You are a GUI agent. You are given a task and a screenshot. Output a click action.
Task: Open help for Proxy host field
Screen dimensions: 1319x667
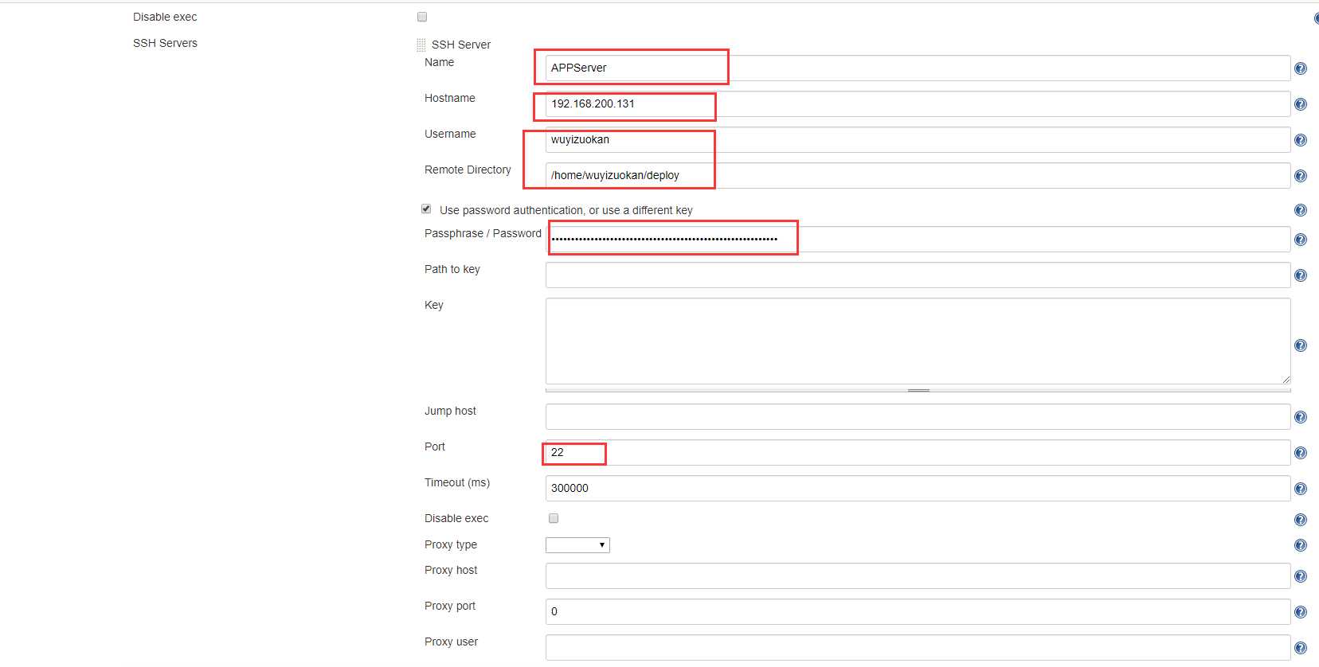tap(1301, 576)
